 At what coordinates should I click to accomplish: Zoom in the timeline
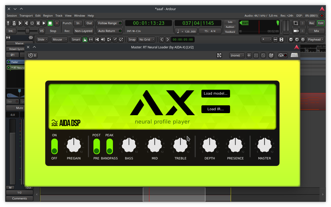point(297,40)
